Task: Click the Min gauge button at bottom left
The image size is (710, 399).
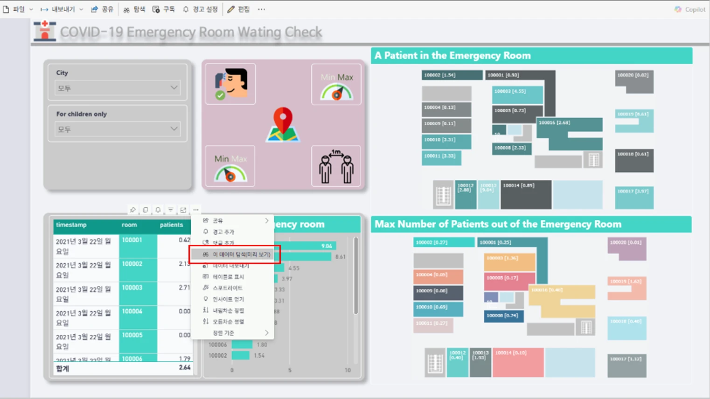Action: point(230,167)
